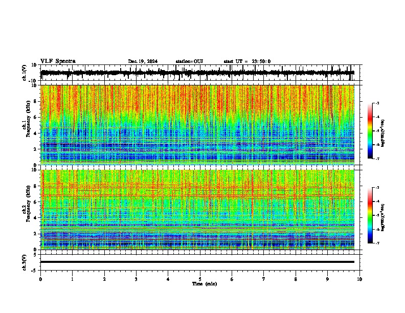This screenshot has height=313, width=405.
Task: Click the "ch.3(V)" axis label
Action: pos(25,262)
